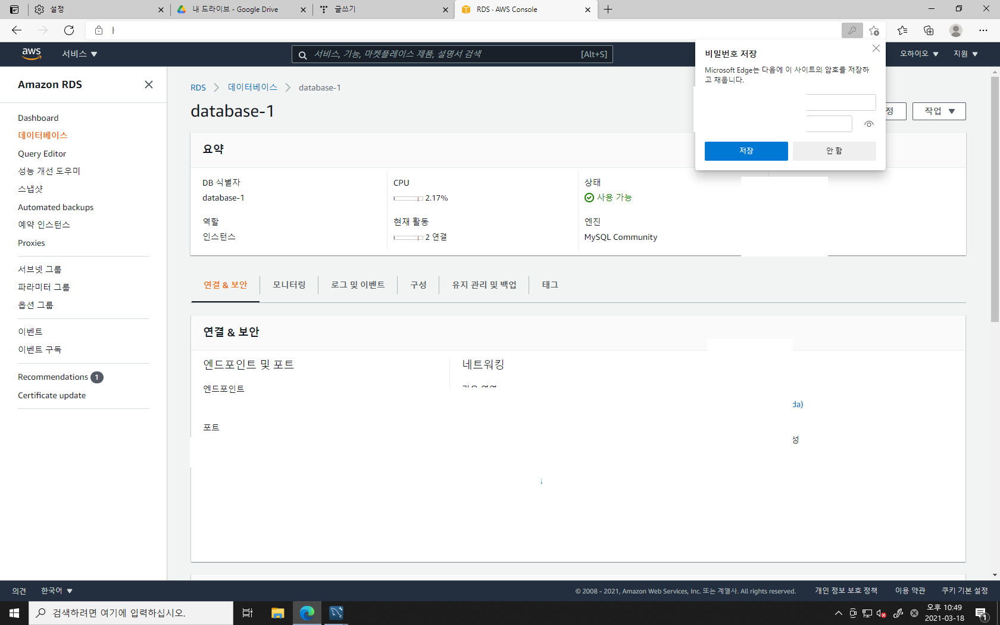Viewport: 1000px width, 625px height.
Task: Click the muted volume tray icon
Action: (x=882, y=613)
